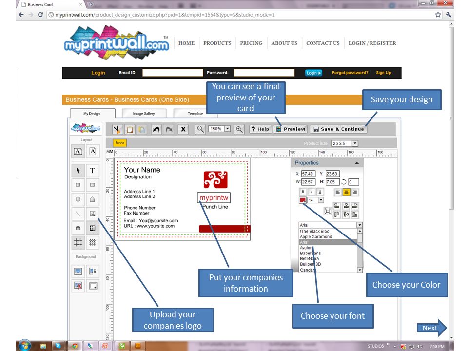Viewport: 468px width, 351px height.
Task: Click set background image icon
Action: [x=78, y=272]
